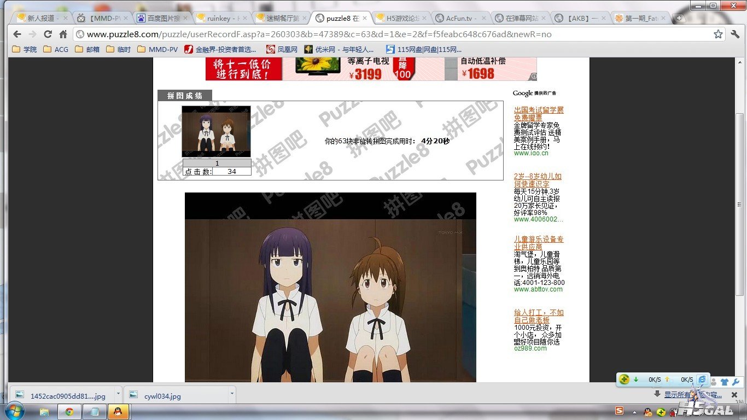Click the browser back arrow

[17, 34]
